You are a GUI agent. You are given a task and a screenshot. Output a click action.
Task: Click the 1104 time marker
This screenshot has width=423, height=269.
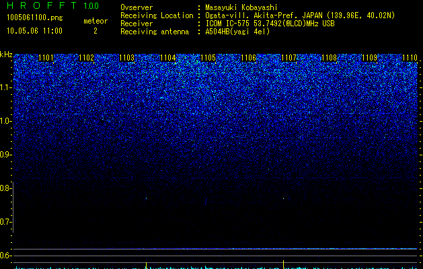coord(167,58)
